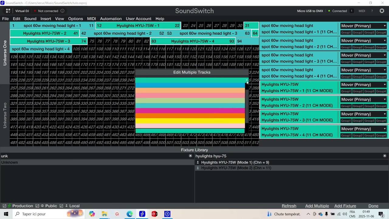Pick the magenta track color

(x=190, y=111)
